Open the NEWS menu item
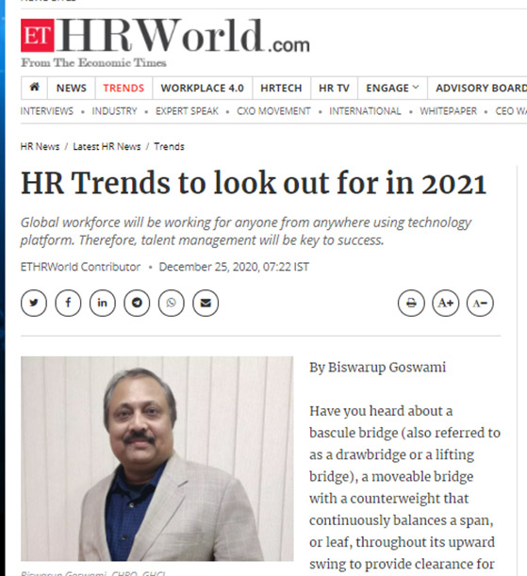 (x=72, y=89)
